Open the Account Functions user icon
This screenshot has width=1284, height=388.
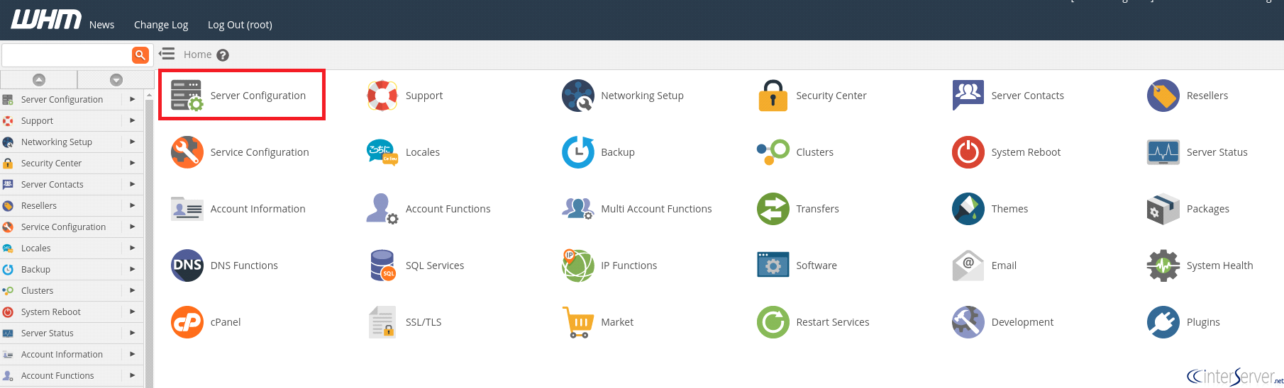point(382,209)
